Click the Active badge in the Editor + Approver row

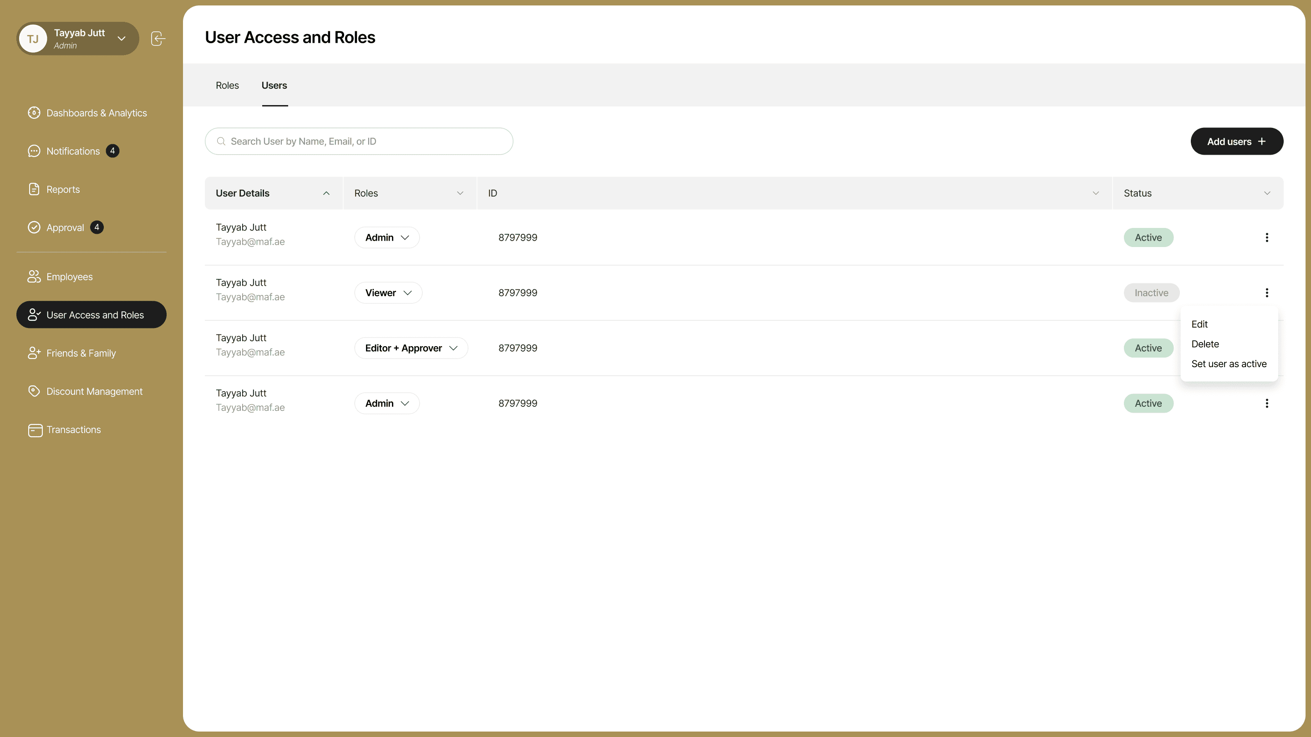[x=1148, y=348]
